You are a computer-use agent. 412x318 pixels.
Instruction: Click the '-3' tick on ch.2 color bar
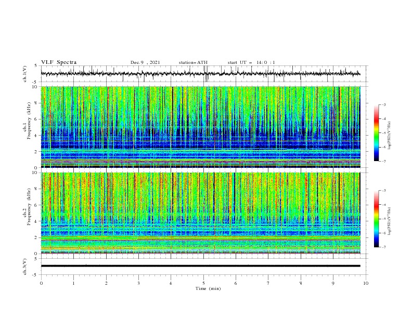(383, 191)
